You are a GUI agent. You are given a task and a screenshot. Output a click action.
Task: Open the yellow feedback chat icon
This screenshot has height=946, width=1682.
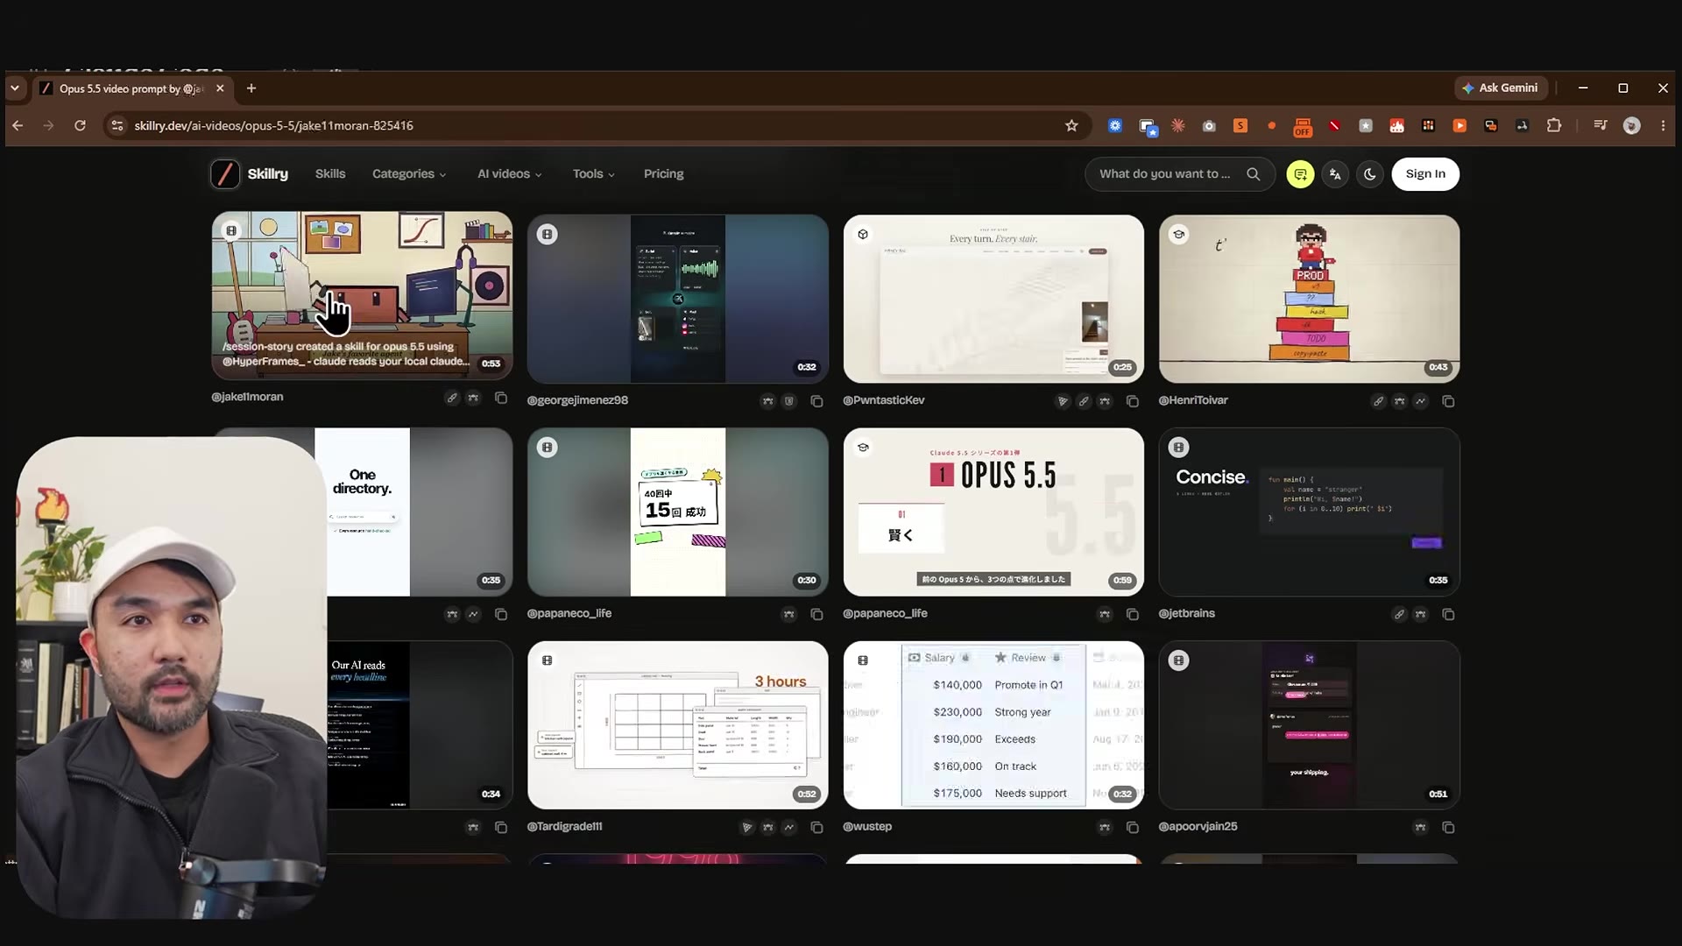pyautogui.click(x=1300, y=174)
